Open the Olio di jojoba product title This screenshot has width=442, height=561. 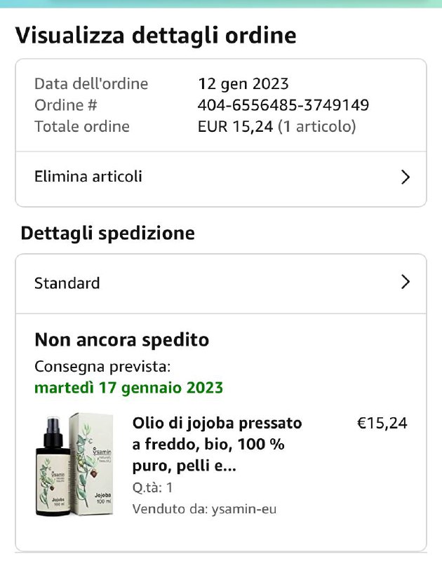(217, 445)
